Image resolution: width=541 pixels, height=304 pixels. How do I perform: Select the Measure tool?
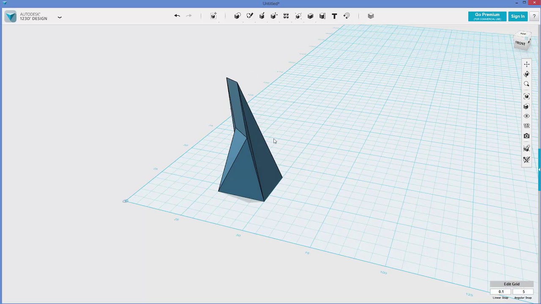click(x=322, y=16)
